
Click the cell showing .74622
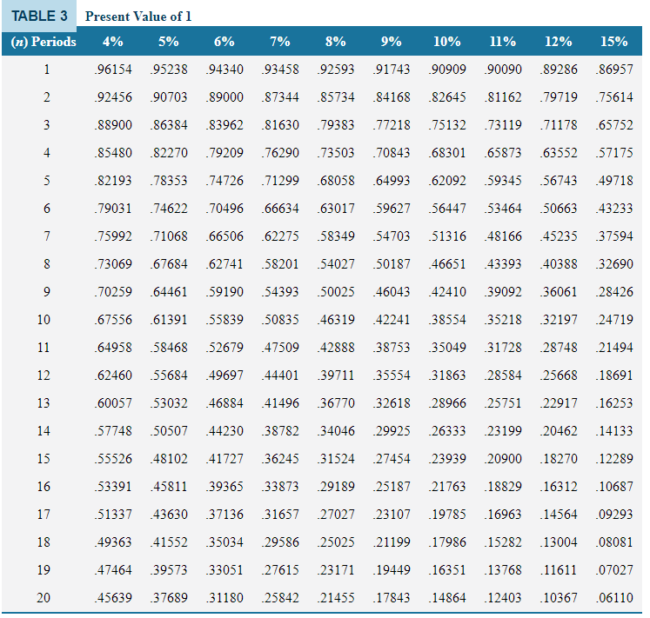pos(168,209)
